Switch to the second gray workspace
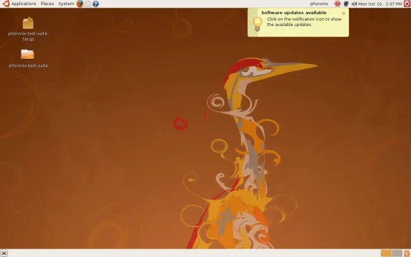This screenshot has height=257, width=411. (x=397, y=253)
